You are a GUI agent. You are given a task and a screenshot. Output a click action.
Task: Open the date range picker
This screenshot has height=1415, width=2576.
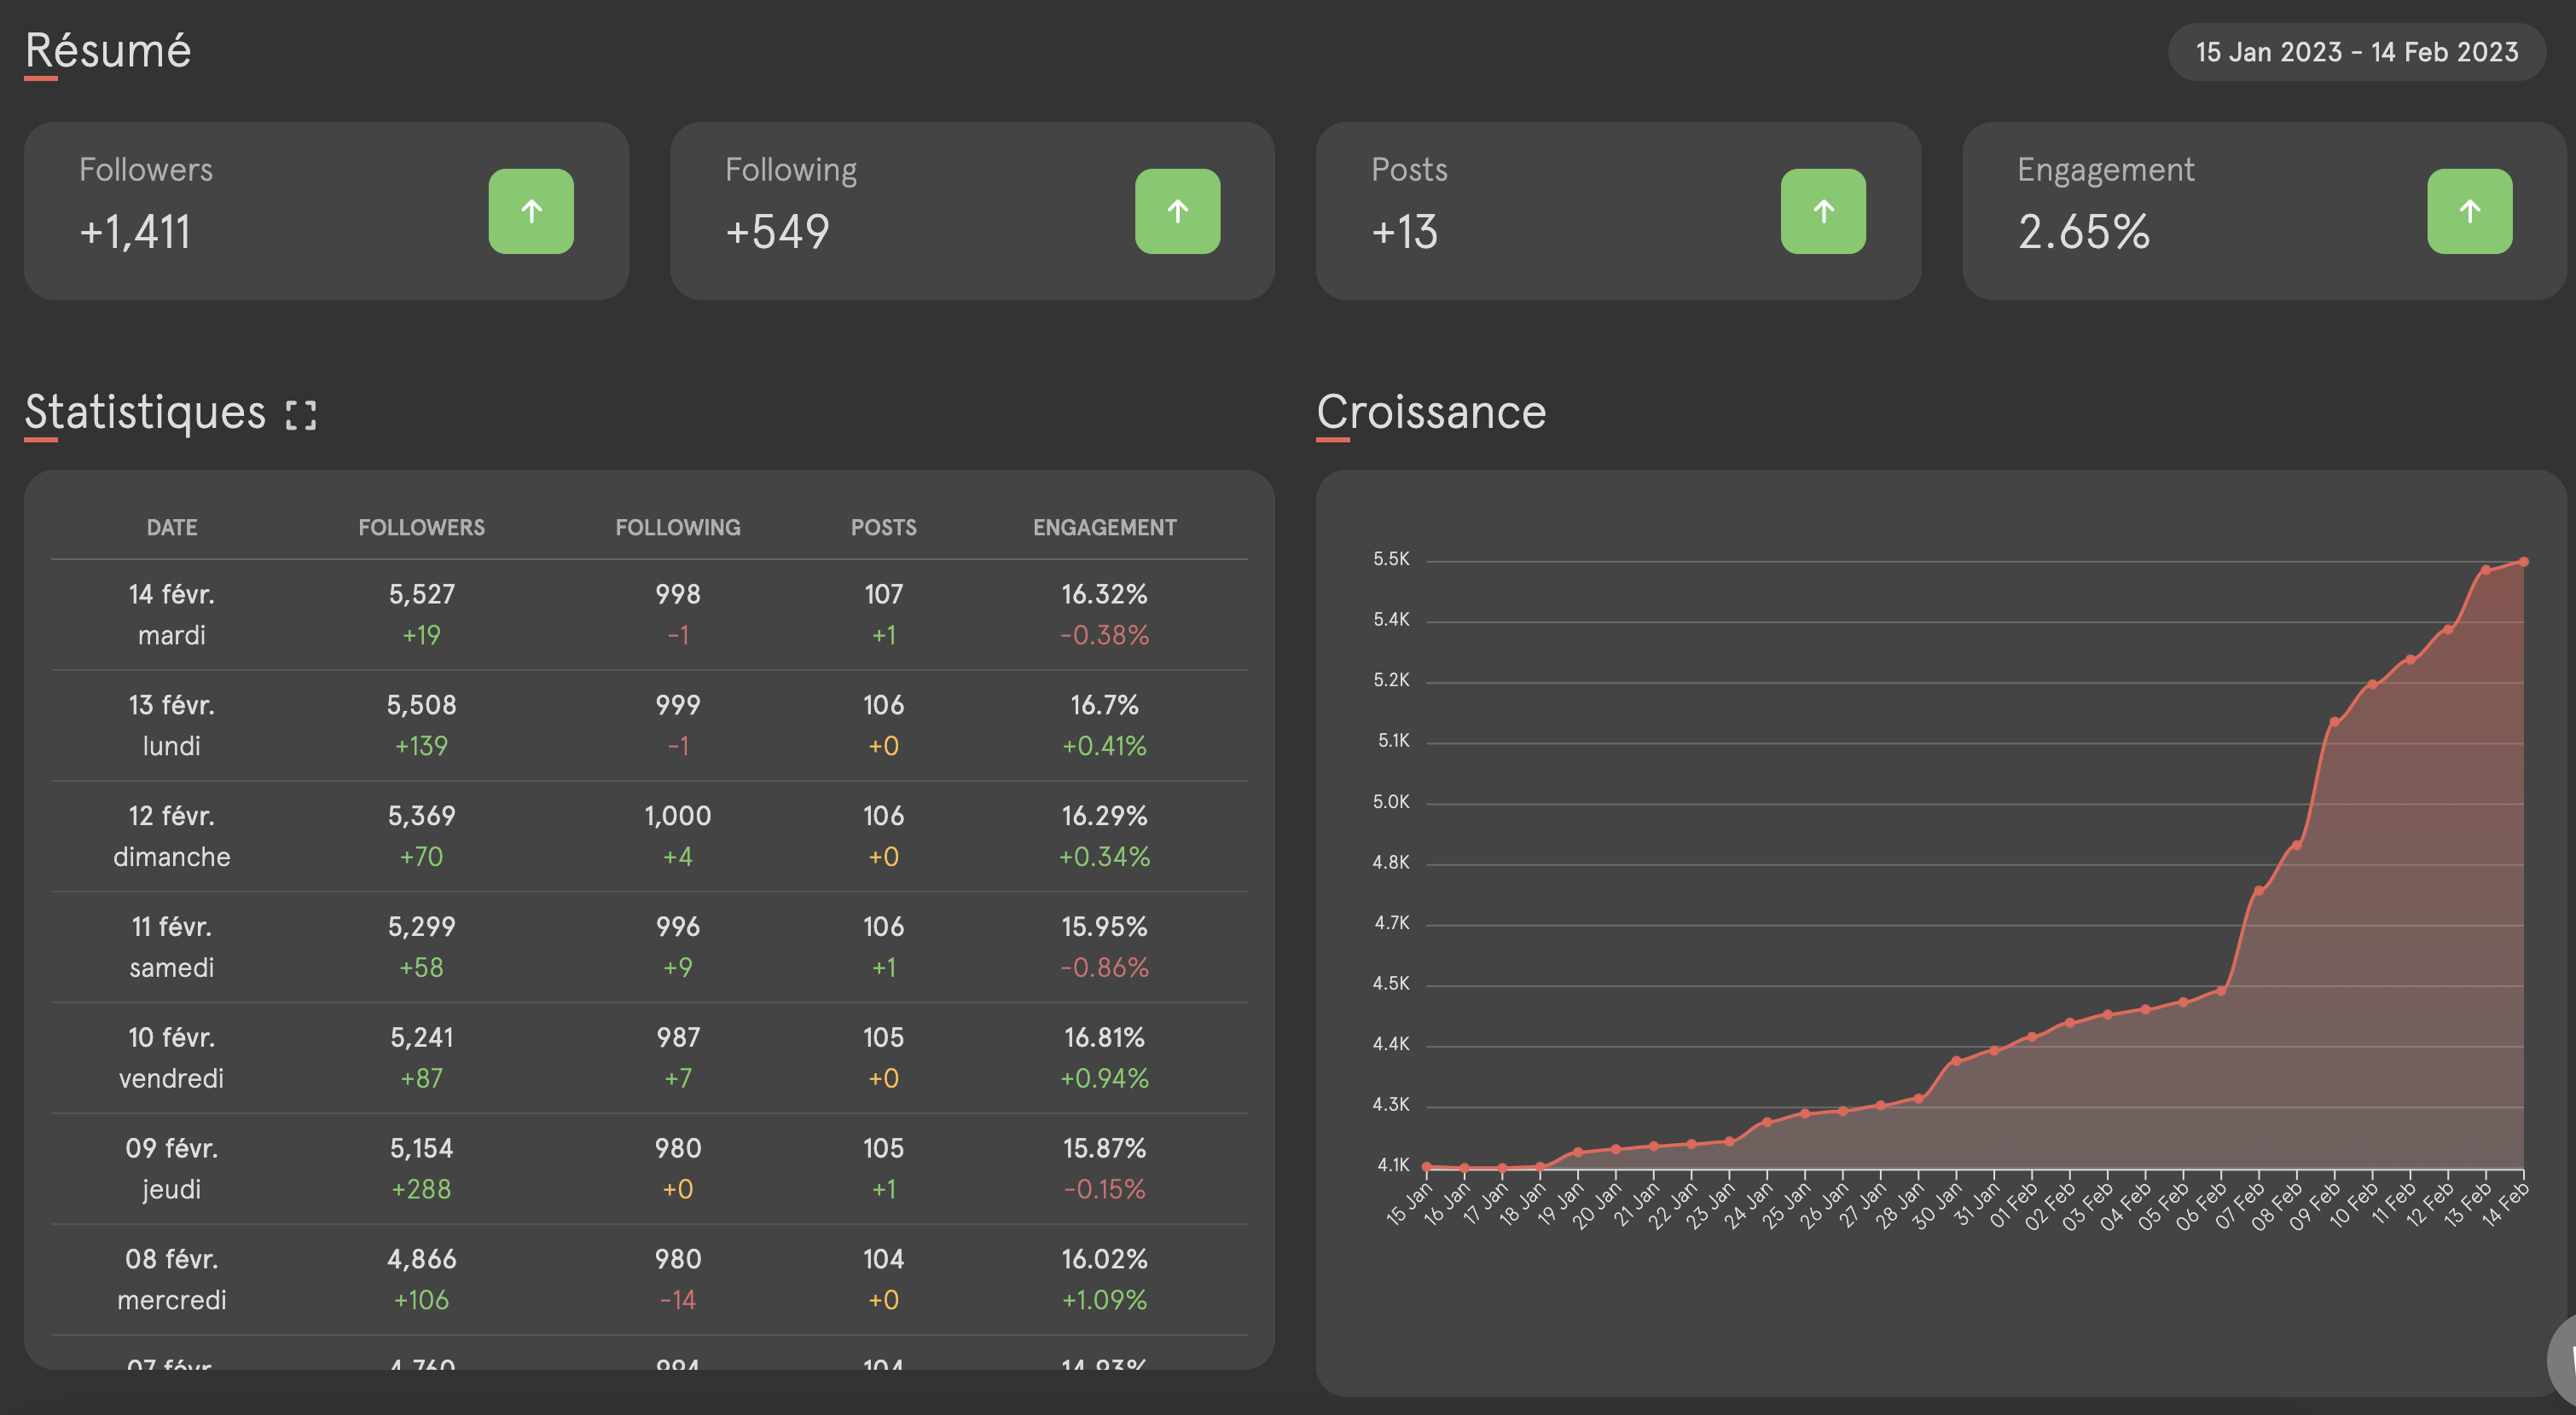(2356, 52)
